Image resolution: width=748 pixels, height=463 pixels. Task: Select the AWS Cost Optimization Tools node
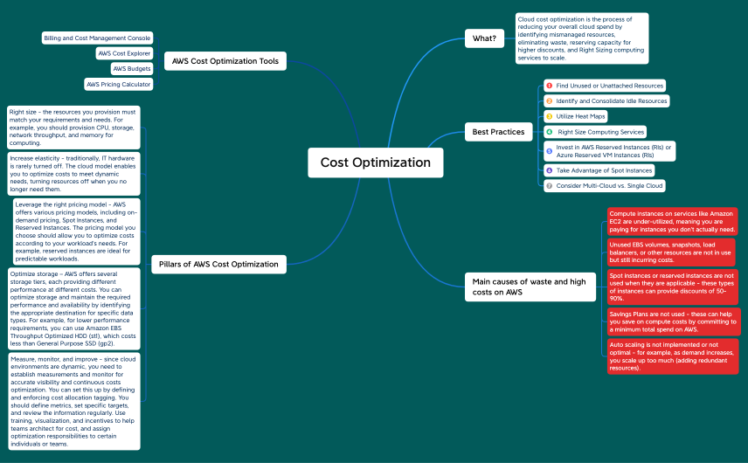[x=225, y=61]
